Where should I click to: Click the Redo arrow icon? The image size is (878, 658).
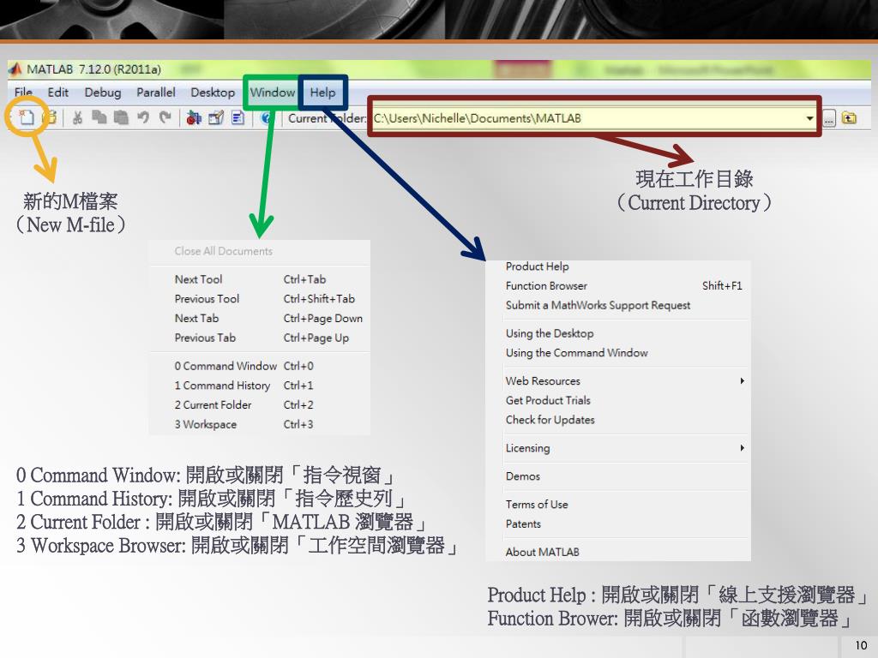pyautogui.click(x=165, y=117)
